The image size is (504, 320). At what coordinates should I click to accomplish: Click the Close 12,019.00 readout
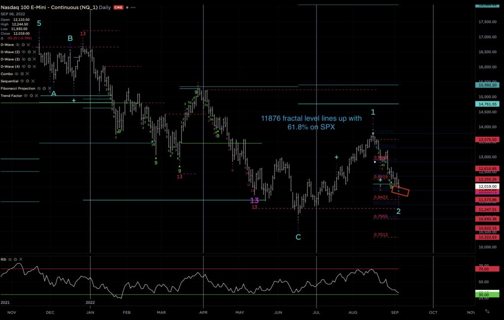coord(15,33)
